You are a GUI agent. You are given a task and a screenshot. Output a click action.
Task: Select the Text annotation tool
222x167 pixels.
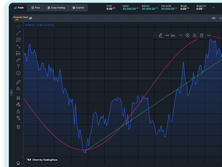pos(18,67)
